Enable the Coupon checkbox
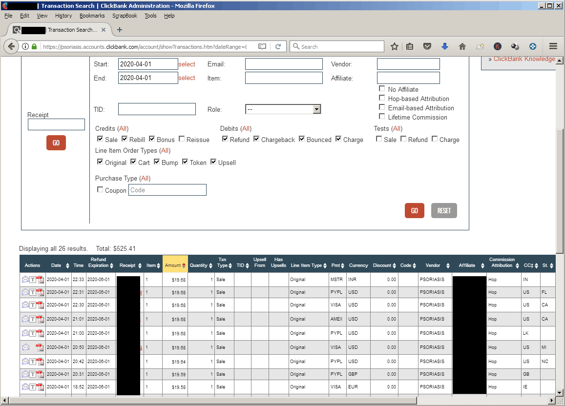Screen dimensions: 565x406 click(x=100, y=190)
